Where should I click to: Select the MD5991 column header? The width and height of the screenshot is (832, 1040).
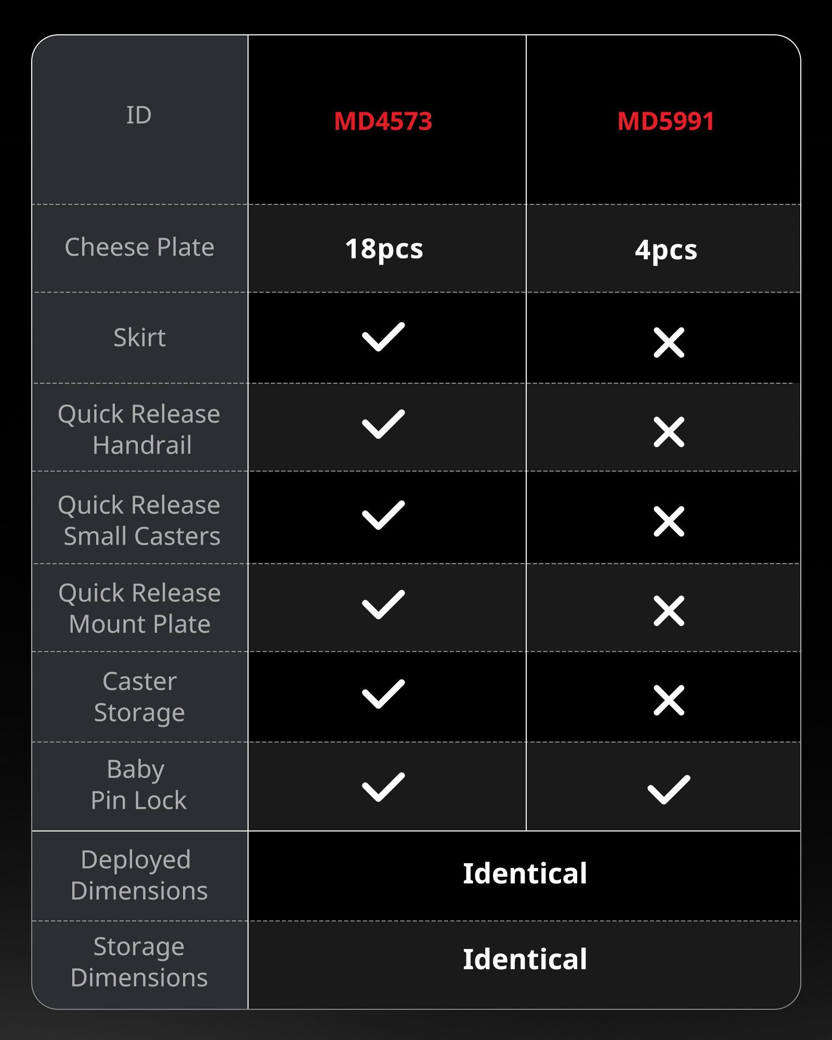point(666,121)
